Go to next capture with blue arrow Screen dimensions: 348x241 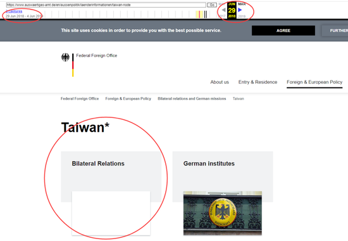[240, 10]
